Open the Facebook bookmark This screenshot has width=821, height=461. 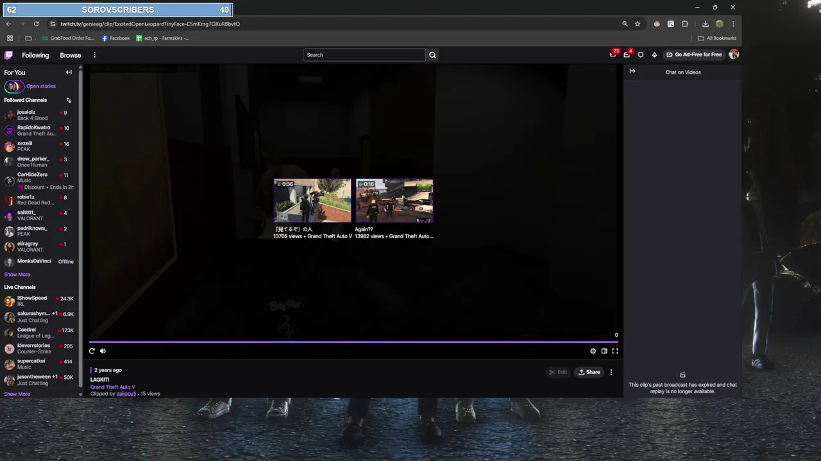[x=115, y=38]
